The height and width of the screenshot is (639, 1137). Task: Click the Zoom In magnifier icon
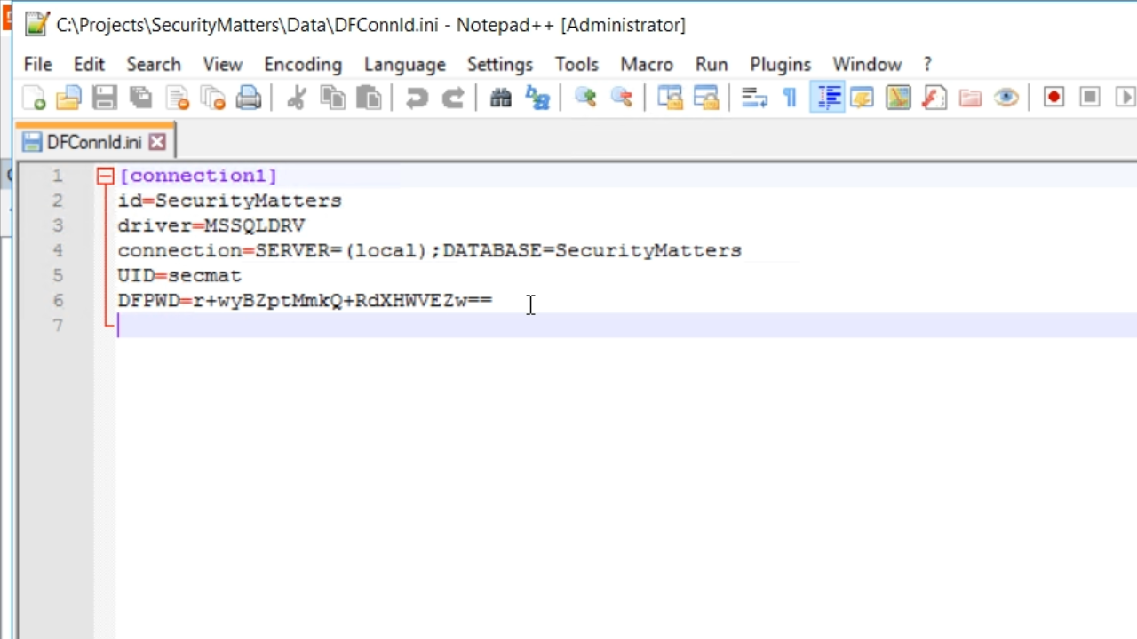point(585,98)
